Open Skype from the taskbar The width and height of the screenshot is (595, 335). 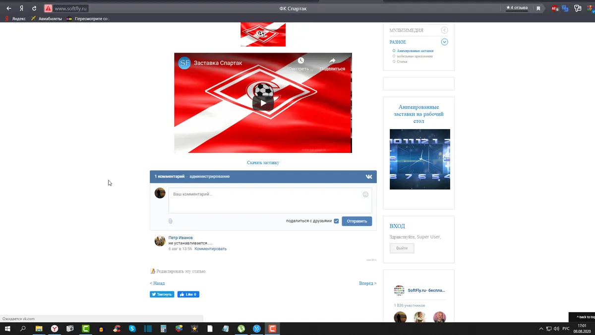[132, 329]
